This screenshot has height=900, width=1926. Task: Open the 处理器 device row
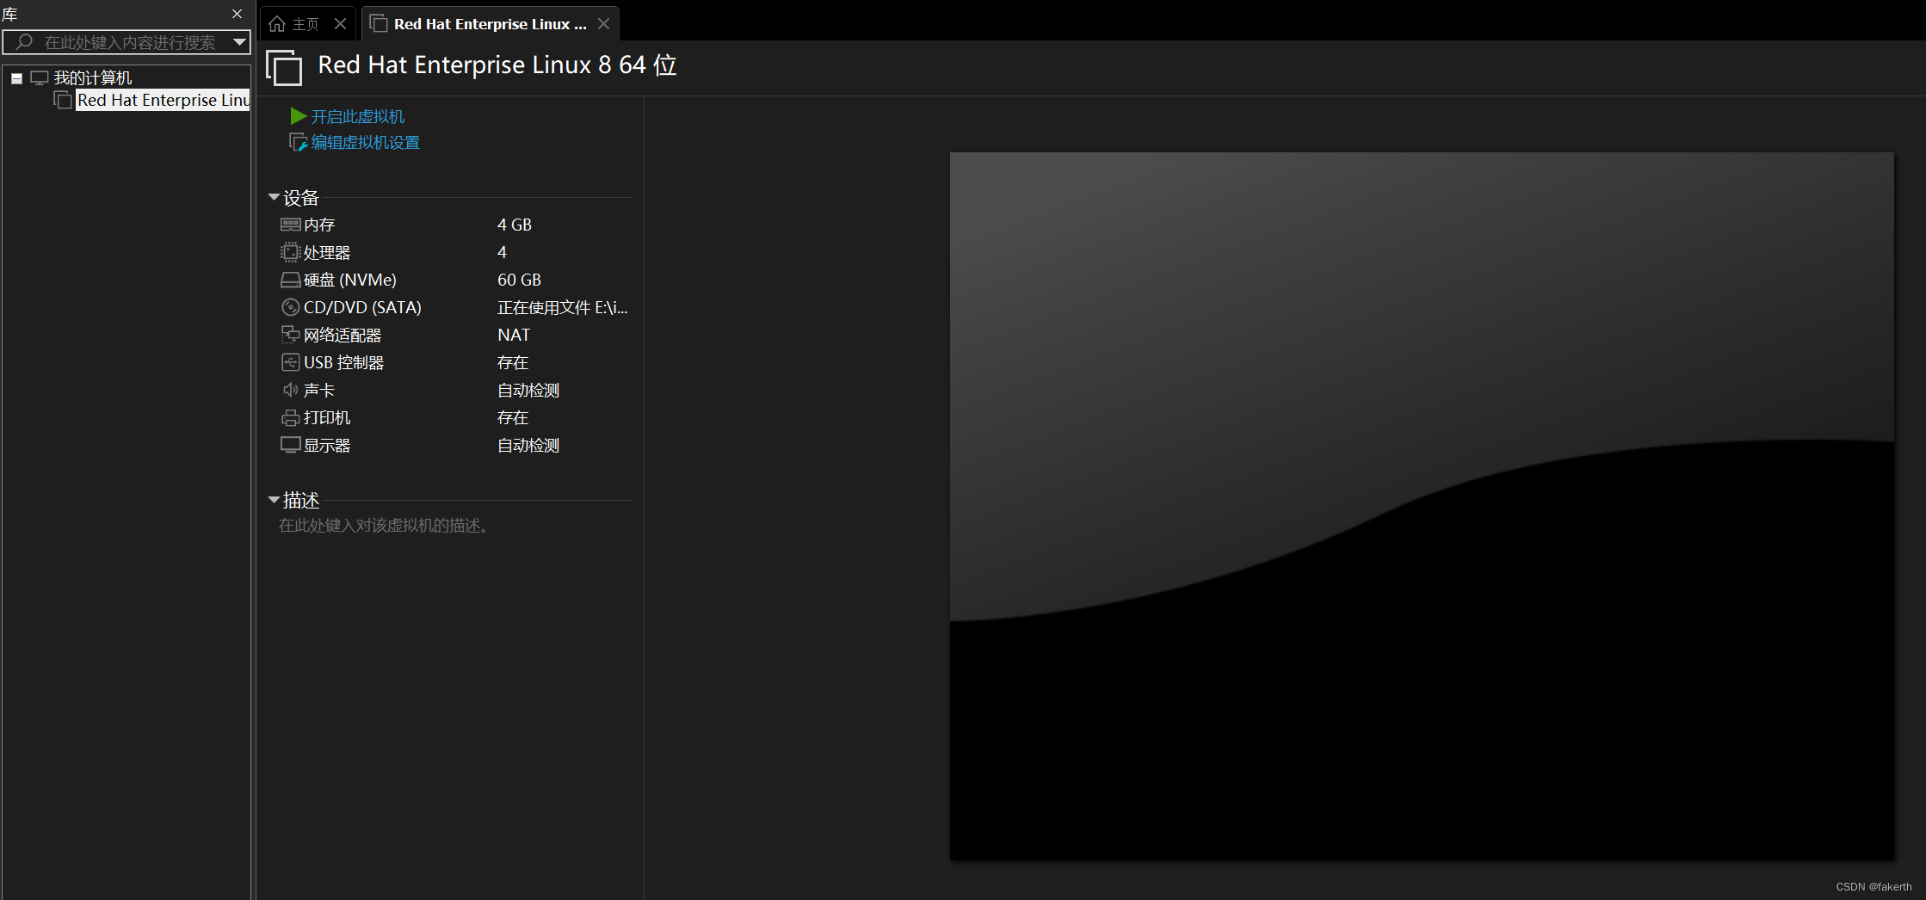[x=455, y=252]
